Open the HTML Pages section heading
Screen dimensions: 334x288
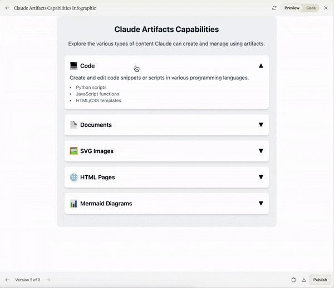pos(97,177)
